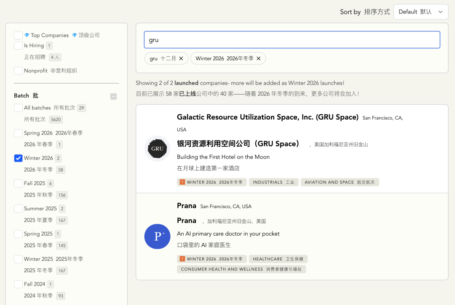The image size is (455, 305).
Task: Open the Sort by Default dropdown
Action: tap(420, 12)
